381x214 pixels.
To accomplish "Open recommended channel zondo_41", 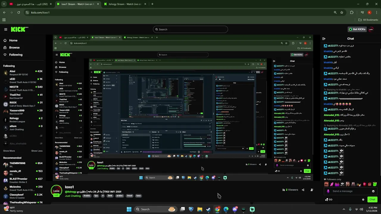I will [23, 173].
